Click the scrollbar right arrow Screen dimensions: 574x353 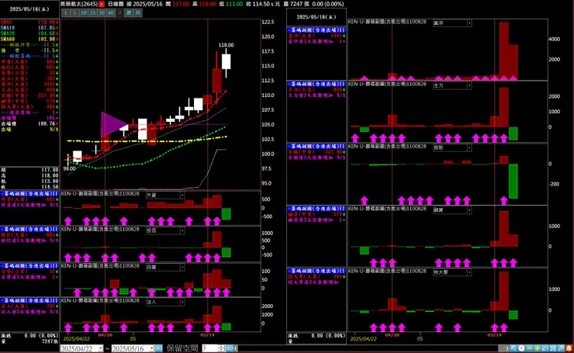coord(507,348)
